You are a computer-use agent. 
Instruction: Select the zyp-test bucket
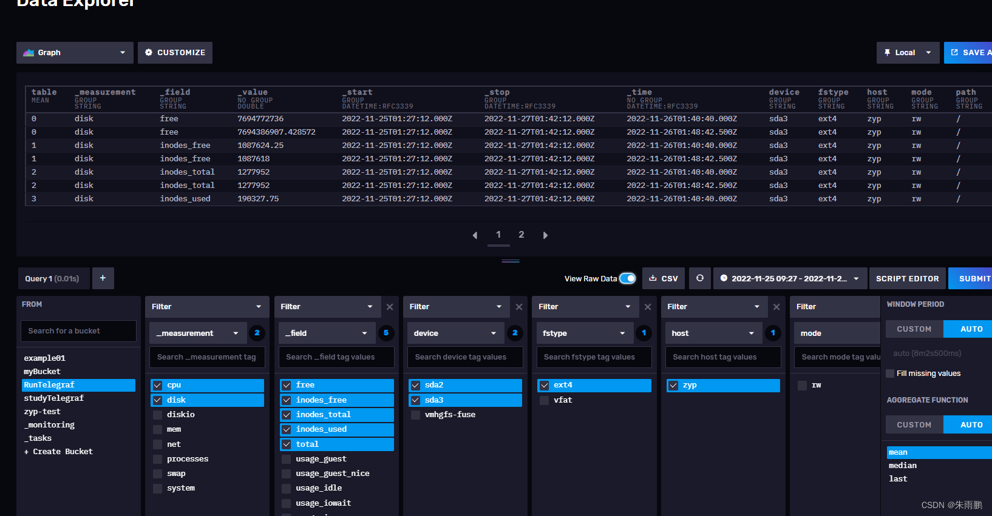pos(78,412)
